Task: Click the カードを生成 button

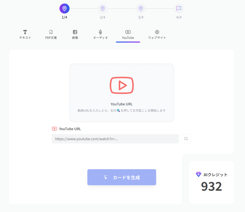Action: (122, 177)
